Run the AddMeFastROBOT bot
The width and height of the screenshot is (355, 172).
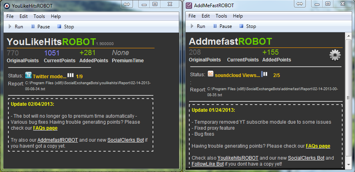198,26
